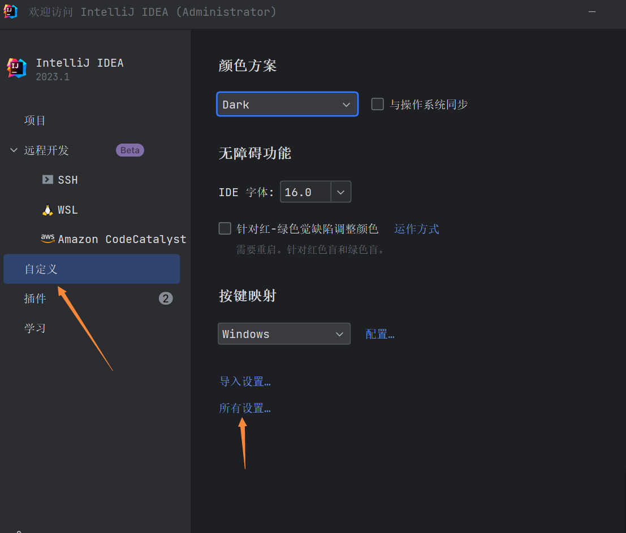Click the 颜色方案 heading

(x=248, y=66)
